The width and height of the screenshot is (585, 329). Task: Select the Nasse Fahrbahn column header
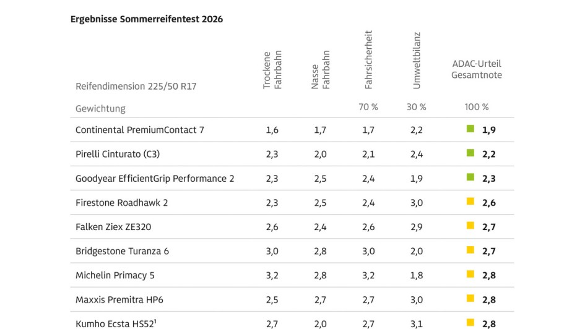321,70
